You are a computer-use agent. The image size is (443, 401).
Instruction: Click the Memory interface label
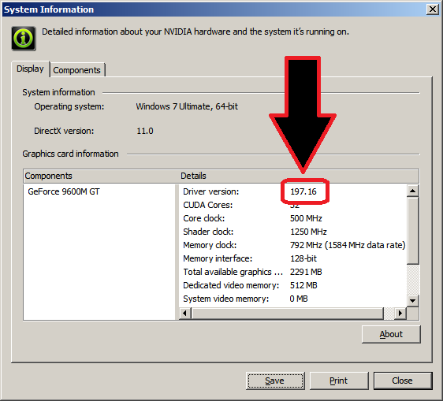[x=218, y=258]
